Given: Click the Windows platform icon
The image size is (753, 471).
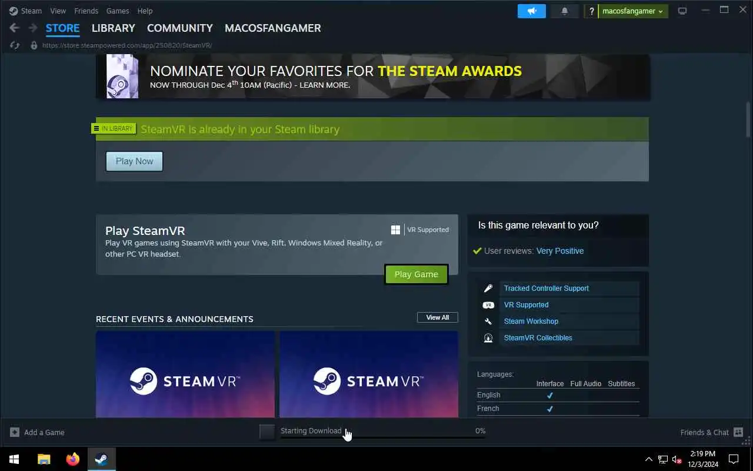Looking at the screenshot, I should click(395, 230).
